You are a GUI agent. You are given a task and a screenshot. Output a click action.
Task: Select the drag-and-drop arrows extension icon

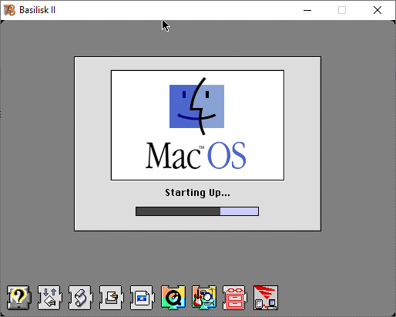coord(49,298)
